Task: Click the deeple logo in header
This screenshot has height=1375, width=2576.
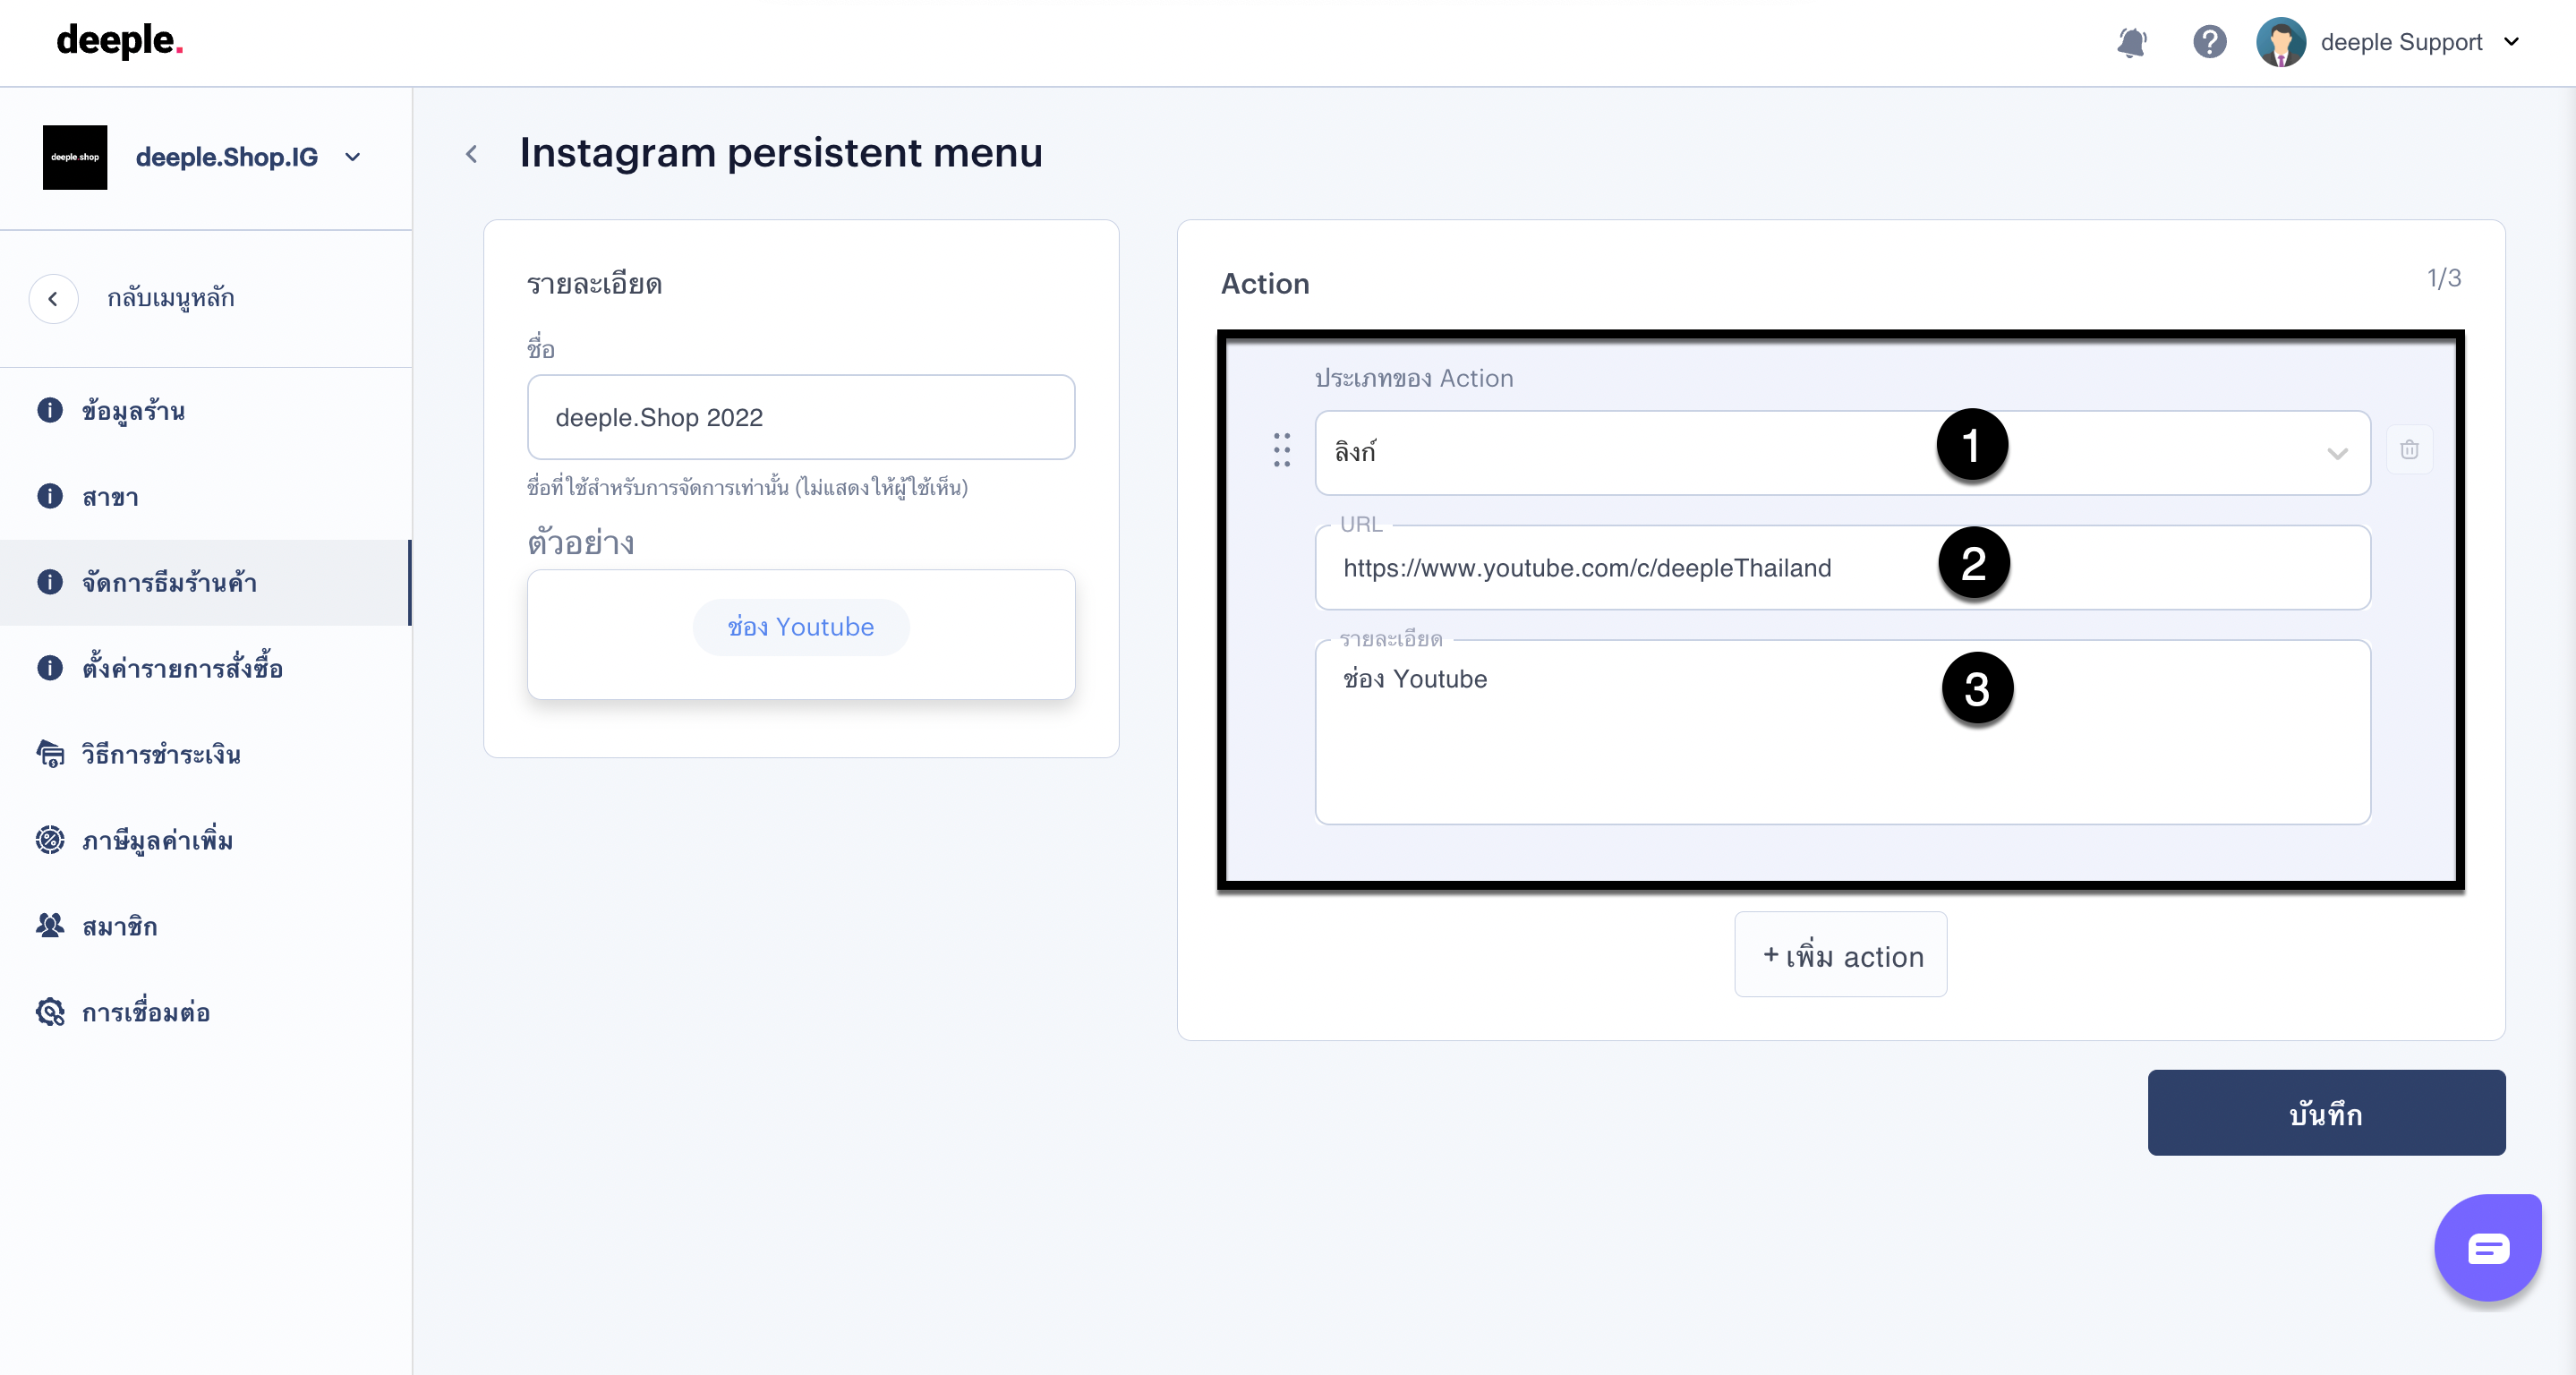Action: point(120,41)
